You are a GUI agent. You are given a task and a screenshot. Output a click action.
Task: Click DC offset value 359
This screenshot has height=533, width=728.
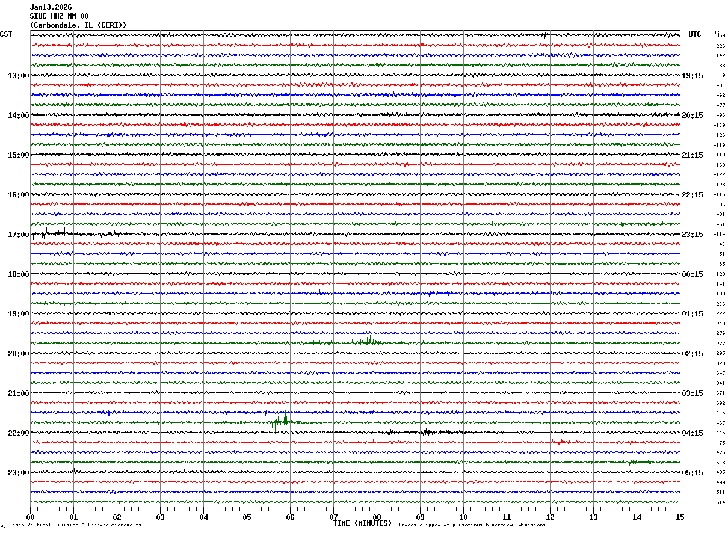[x=720, y=35]
